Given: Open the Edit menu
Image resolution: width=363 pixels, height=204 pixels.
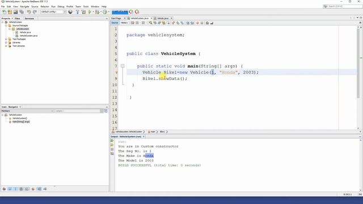Looking at the screenshot, I should point(9,6).
